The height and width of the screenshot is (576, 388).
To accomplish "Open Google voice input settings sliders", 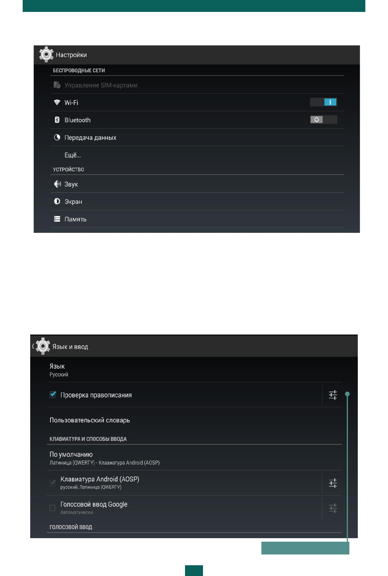I will (333, 508).
